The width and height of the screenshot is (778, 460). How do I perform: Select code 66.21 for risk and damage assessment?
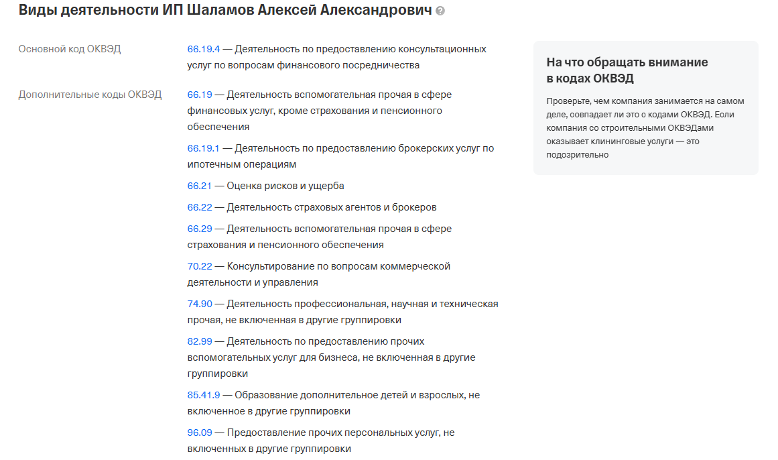[200, 186]
